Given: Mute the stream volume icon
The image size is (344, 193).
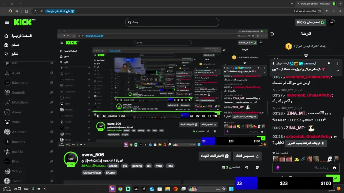Looking at the screenshot, I should click(104, 116).
